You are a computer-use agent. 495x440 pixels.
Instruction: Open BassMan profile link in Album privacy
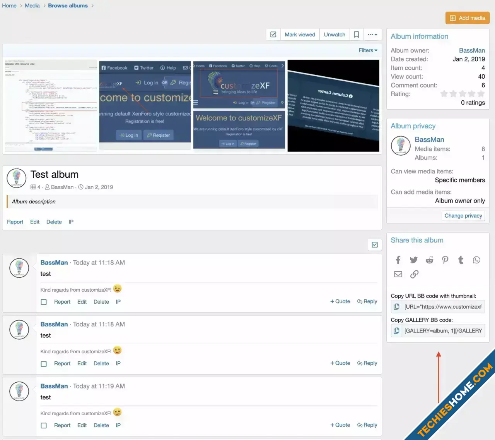[x=429, y=139]
